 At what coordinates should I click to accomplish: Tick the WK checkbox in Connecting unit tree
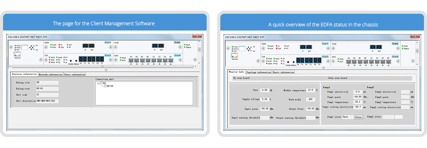tap(101, 83)
